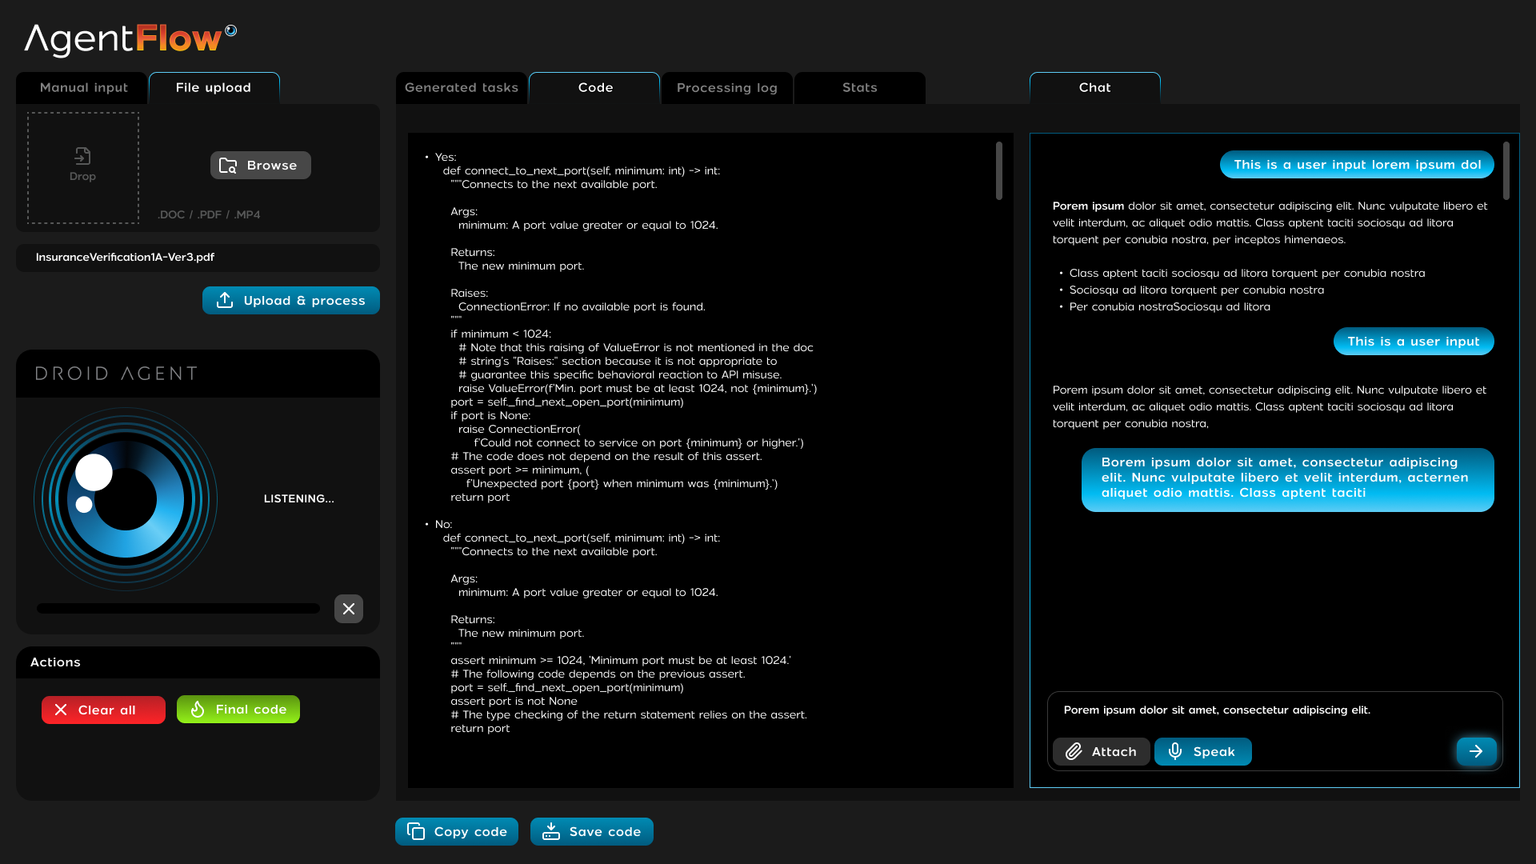This screenshot has width=1536, height=864.
Task: Click the Copy code button
Action: tap(457, 832)
